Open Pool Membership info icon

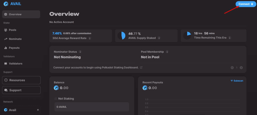click(x=167, y=52)
